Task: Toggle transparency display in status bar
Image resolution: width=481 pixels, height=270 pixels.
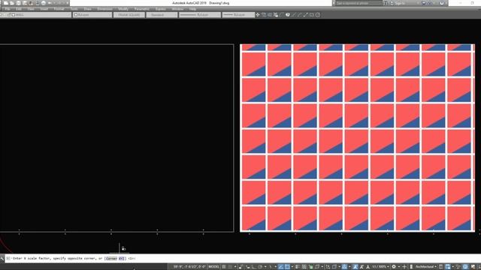Action: pos(304,267)
